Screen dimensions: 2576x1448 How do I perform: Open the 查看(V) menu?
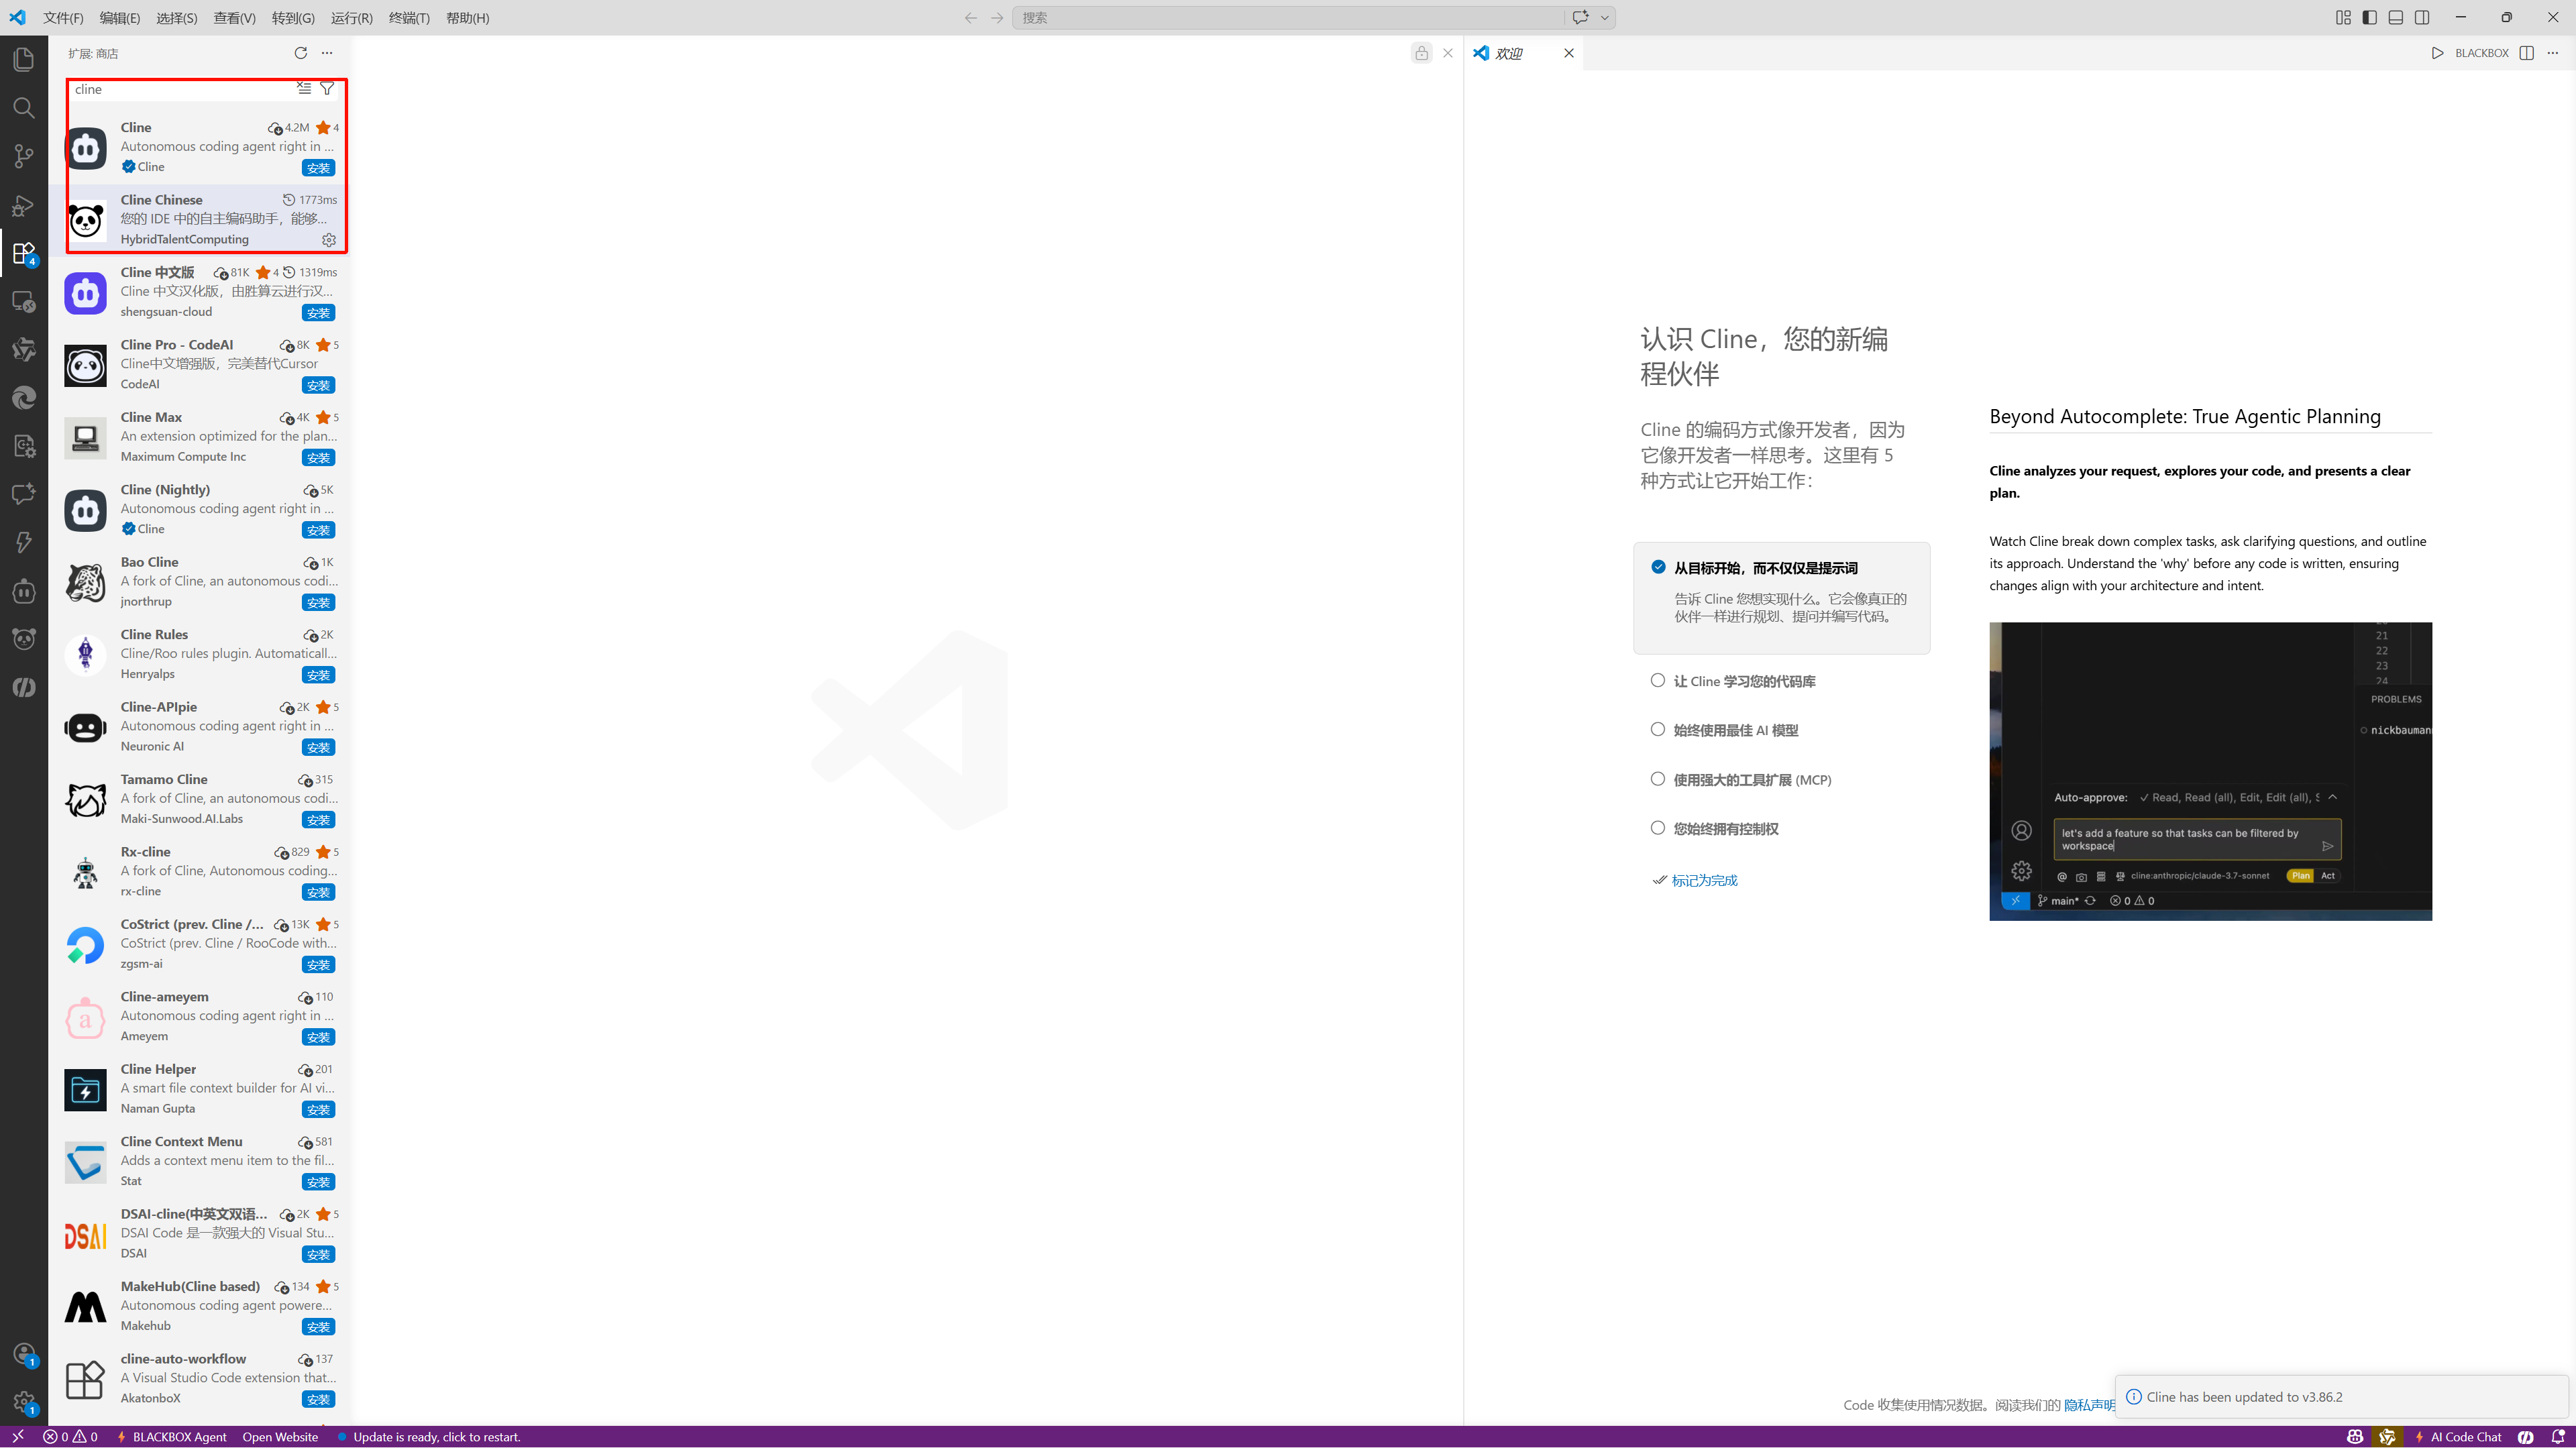pyautogui.click(x=234, y=17)
